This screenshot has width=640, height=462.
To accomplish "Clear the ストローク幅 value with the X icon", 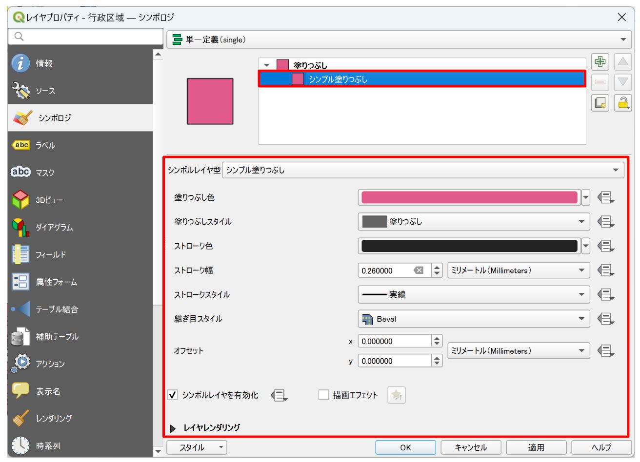I will pyautogui.click(x=418, y=270).
